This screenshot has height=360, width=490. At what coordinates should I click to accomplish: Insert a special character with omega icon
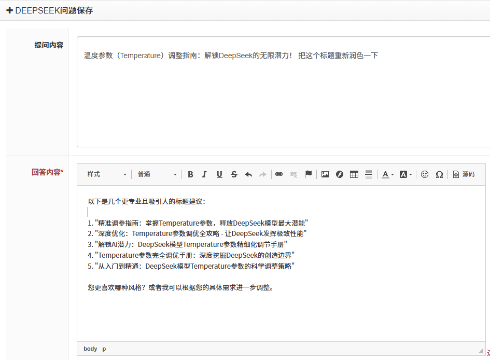click(439, 174)
